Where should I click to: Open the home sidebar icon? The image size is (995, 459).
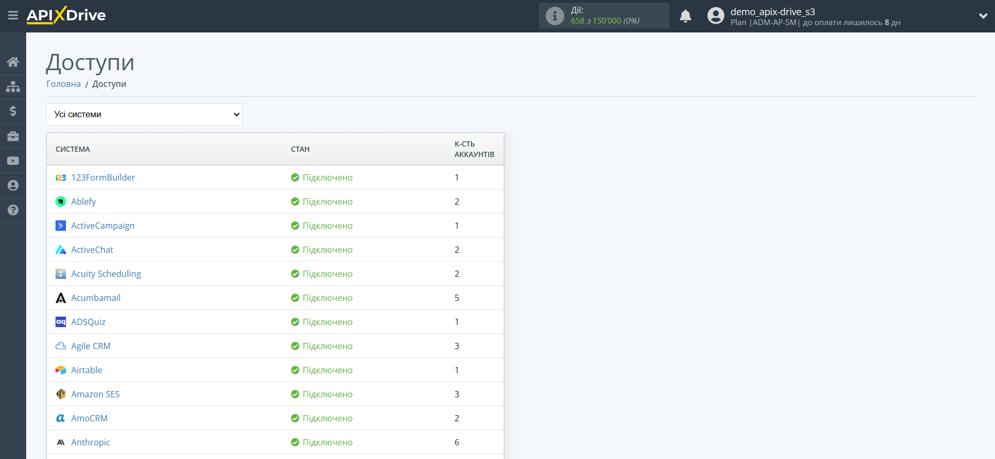pyautogui.click(x=13, y=62)
